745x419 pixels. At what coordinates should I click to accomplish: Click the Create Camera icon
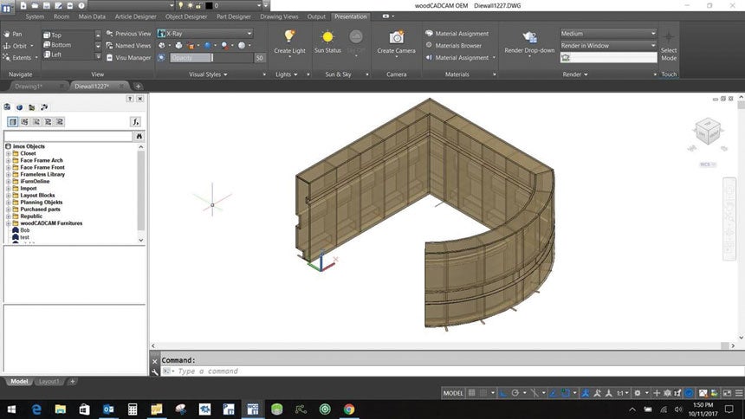396,37
